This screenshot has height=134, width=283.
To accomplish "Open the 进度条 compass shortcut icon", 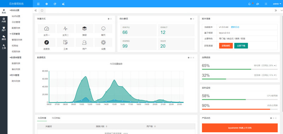I will 47,42.
